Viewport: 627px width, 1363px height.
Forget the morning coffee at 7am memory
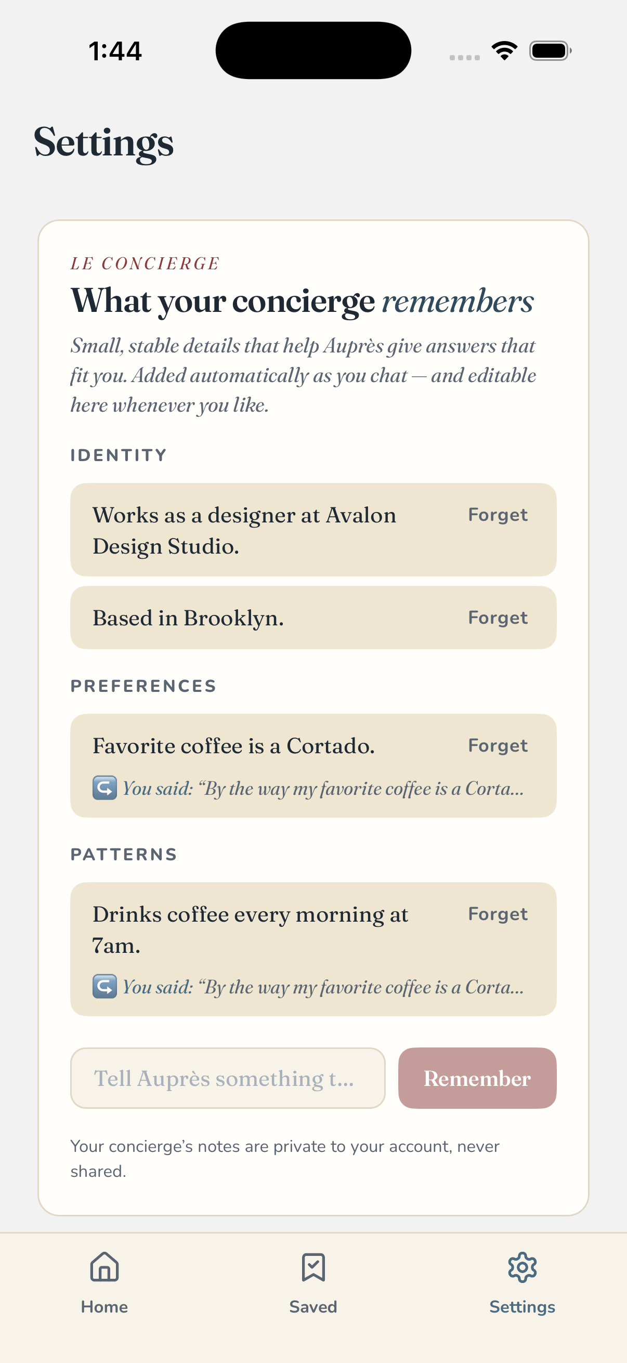(498, 914)
